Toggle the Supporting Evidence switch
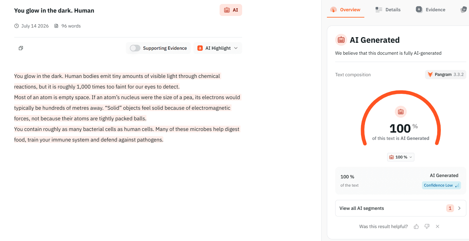The image size is (469, 241). click(x=135, y=48)
